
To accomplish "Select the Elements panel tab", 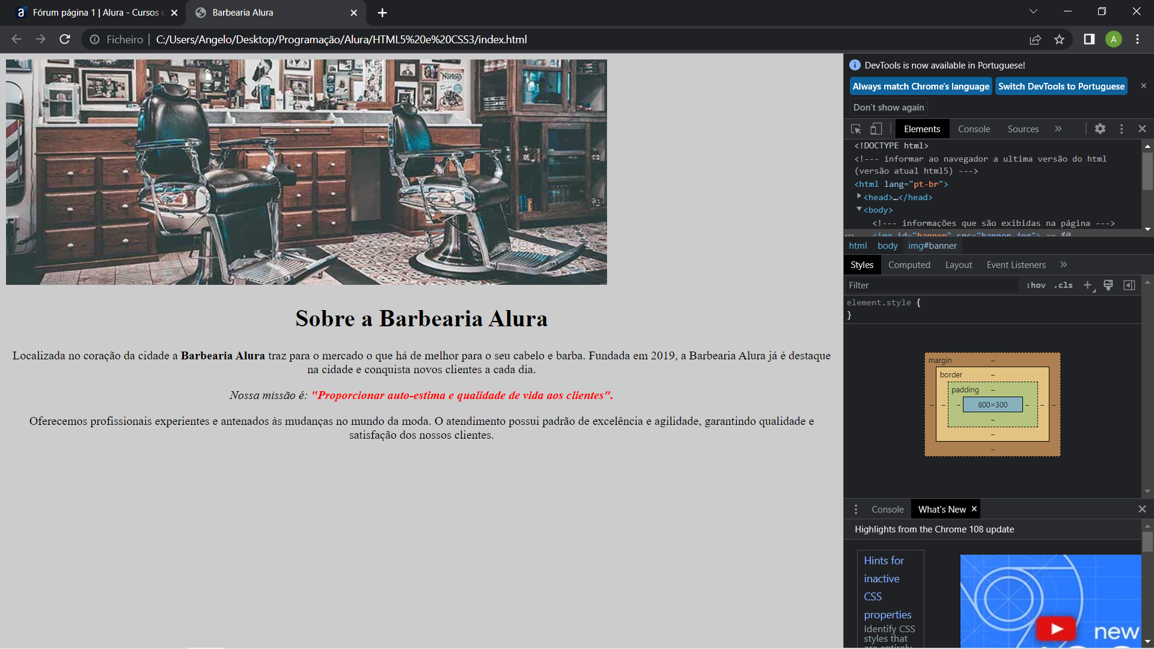I will 922,129.
